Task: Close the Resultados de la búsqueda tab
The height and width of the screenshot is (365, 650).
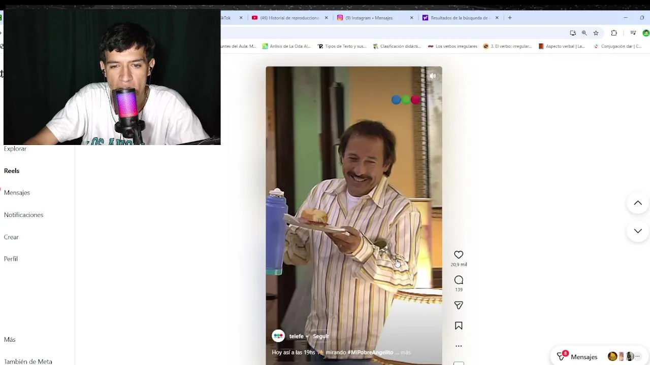Action: point(497,18)
